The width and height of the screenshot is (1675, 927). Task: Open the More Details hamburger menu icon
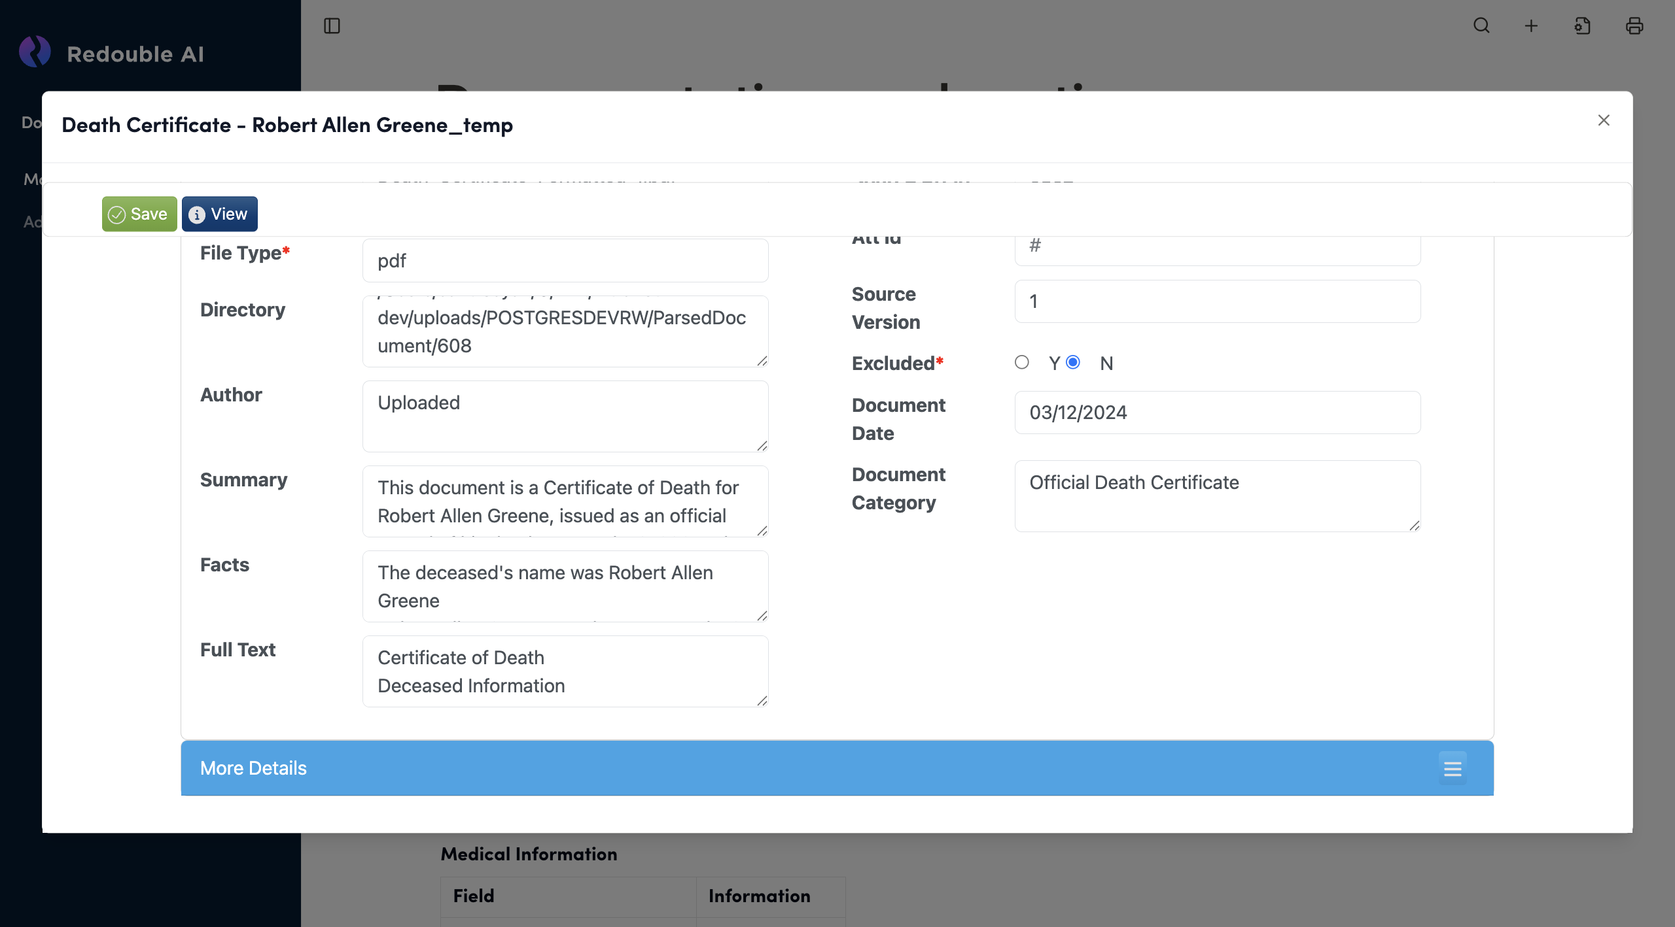(x=1452, y=768)
